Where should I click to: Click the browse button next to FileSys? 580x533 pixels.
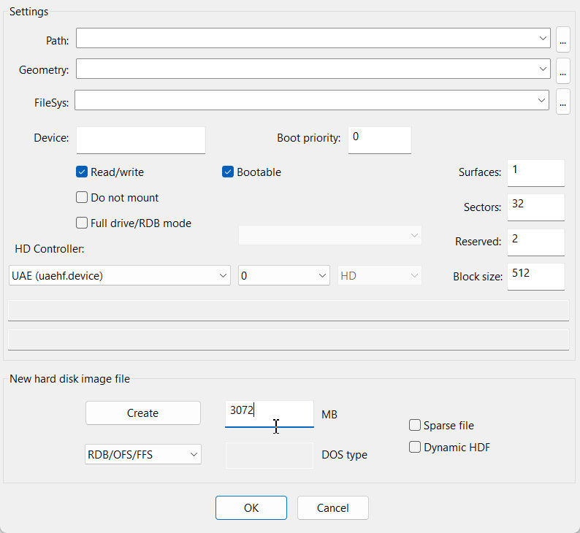(562, 101)
